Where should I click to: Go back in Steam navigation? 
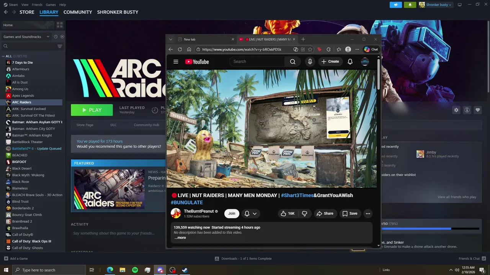(6, 12)
